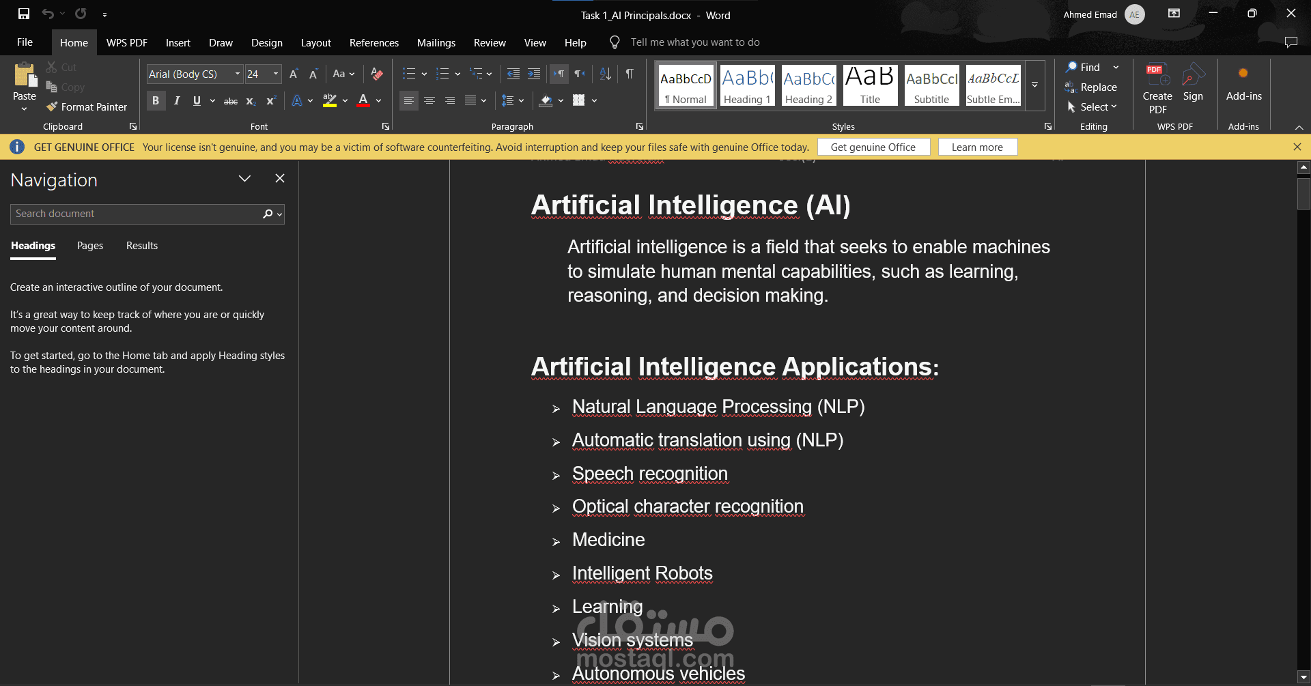Viewport: 1311px width, 686px height.
Task: Apply the red font color swatch
Action: click(x=363, y=101)
